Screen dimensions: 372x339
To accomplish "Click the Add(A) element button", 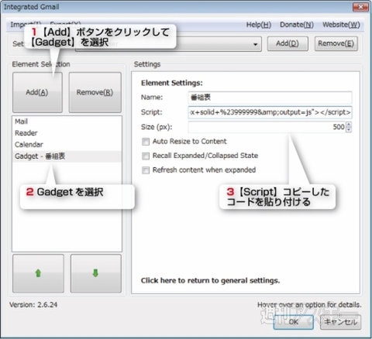I will tap(37, 92).
